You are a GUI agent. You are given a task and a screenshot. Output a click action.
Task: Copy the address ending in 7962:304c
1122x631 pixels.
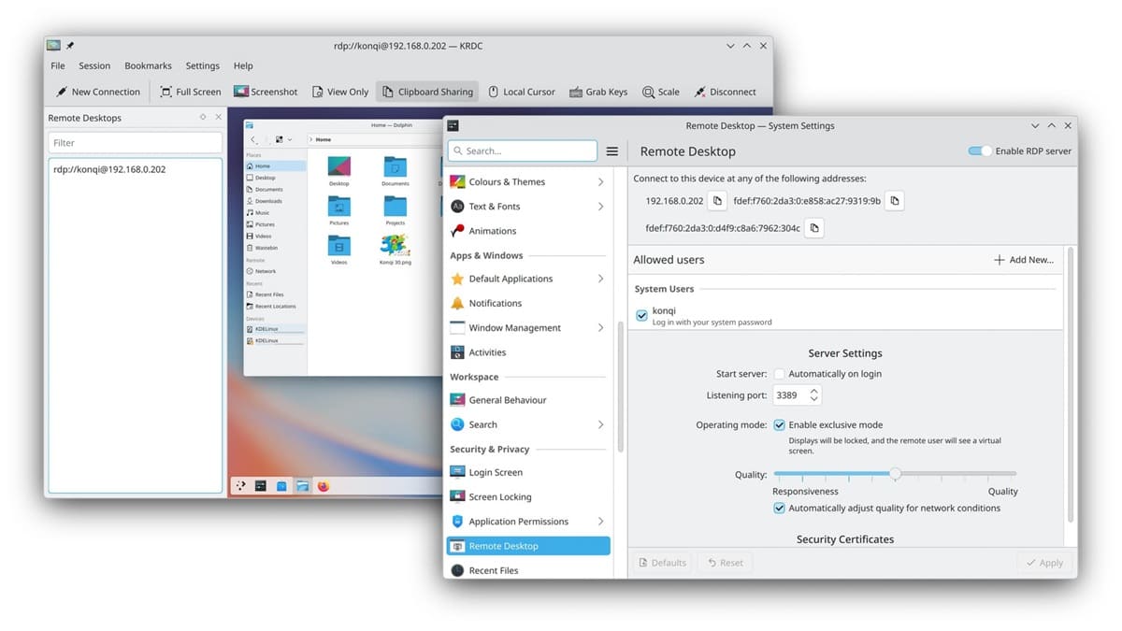(814, 228)
